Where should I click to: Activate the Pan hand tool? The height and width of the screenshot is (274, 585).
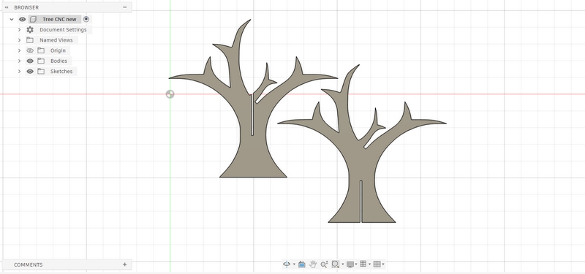pos(313,264)
